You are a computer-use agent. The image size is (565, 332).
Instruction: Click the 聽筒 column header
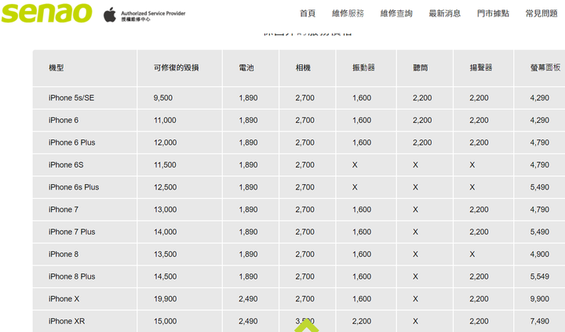coord(420,67)
